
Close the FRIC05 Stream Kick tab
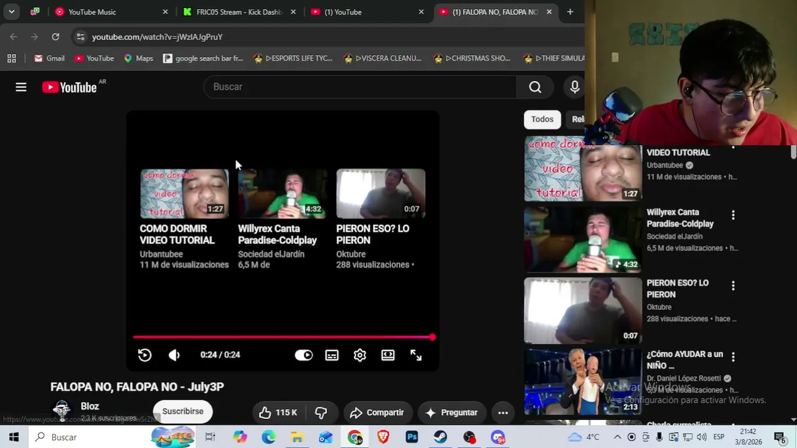point(293,12)
